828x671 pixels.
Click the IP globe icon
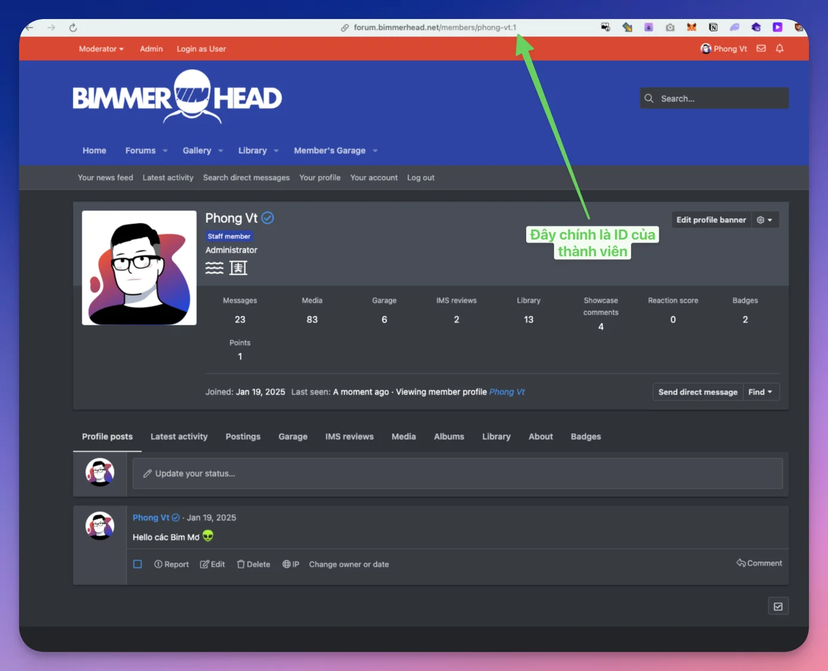coord(286,564)
